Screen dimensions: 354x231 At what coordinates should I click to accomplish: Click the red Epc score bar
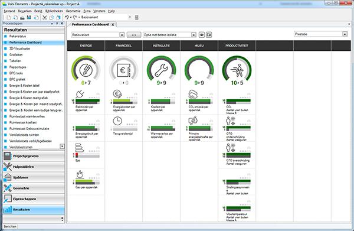(x=77, y=155)
